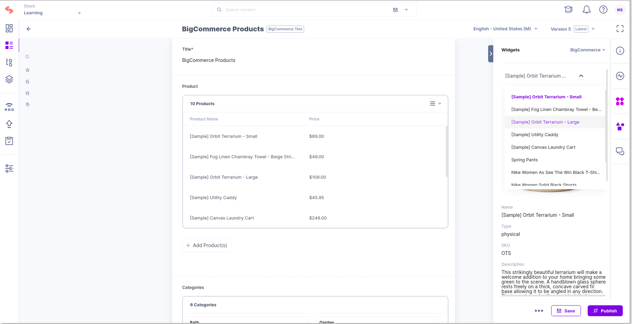Open the help question mark icon
The width and height of the screenshot is (632, 324).
click(603, 10)
